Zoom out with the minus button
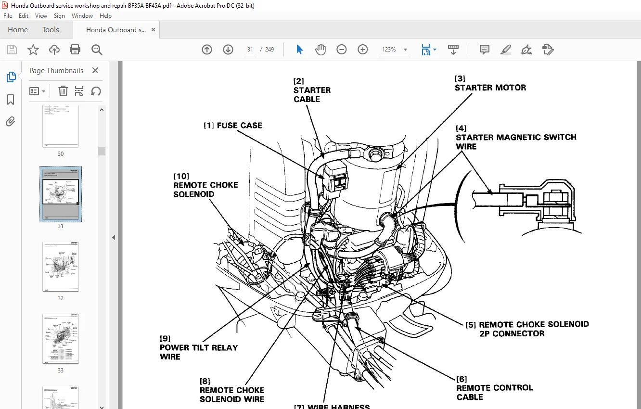Screen dimensions: 641x409 click(342, 50)
